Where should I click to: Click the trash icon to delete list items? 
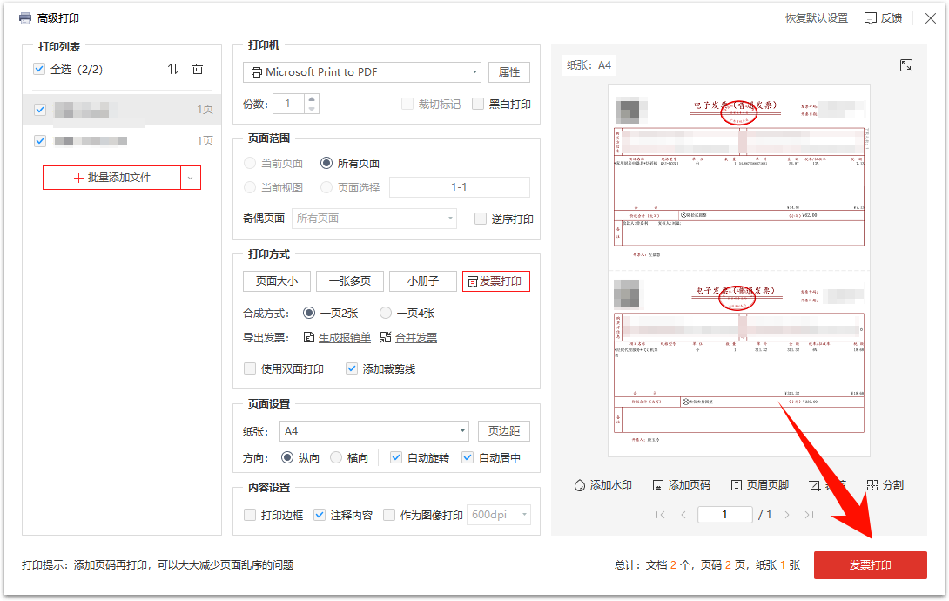coord(198,69)
